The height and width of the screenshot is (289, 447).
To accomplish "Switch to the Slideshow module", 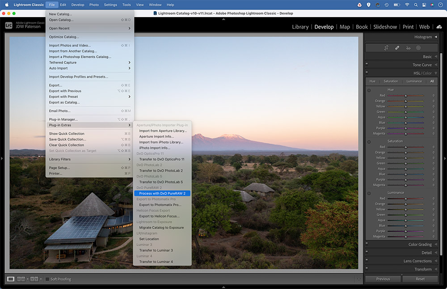I will (x=385, y=27).
